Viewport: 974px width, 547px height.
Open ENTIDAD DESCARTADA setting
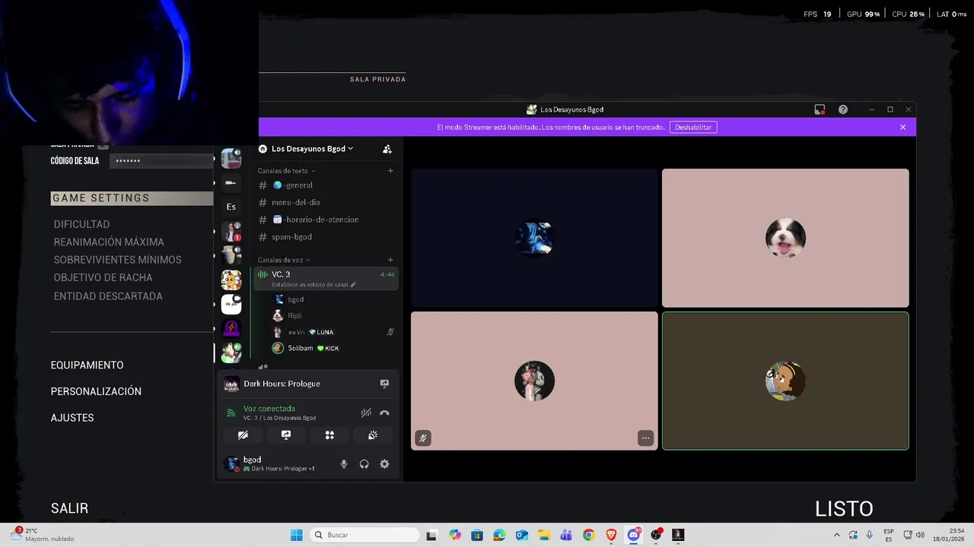[108, 296]
